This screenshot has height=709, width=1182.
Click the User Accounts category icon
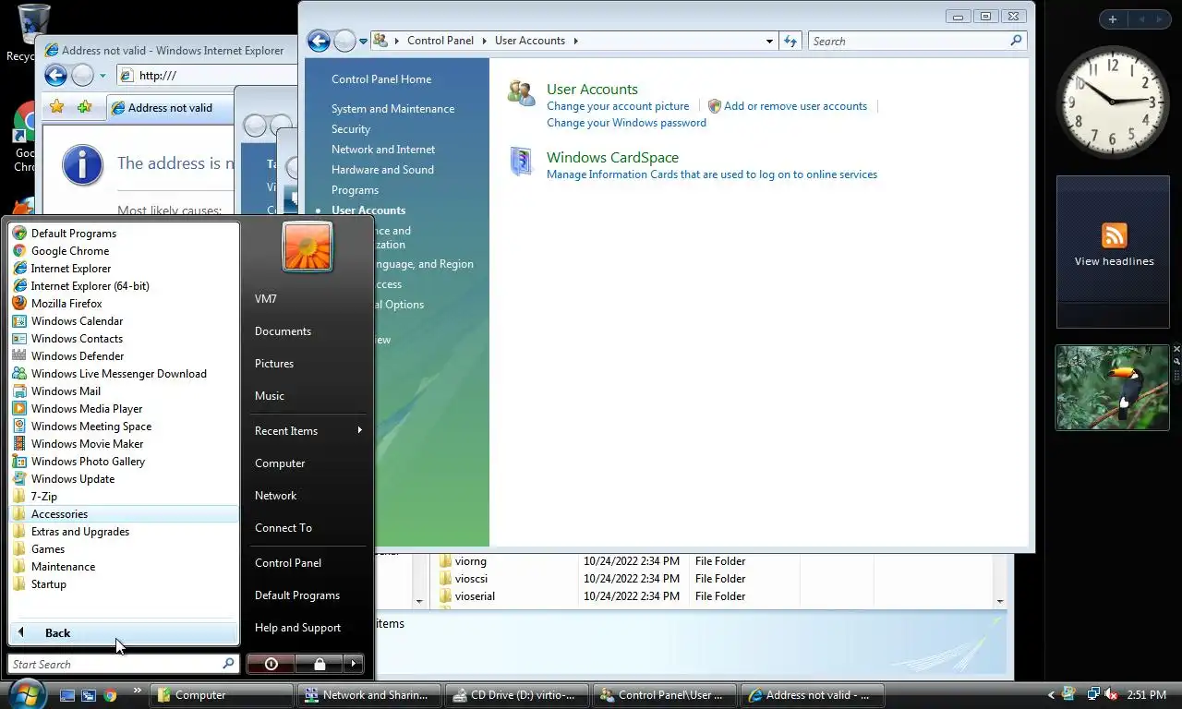click(x=522, y=93)
